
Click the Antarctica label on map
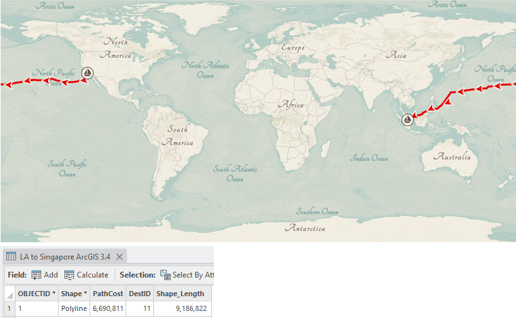305,228
